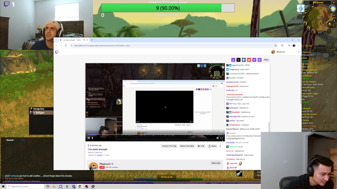Open the Chrome three-dot menu

[x=299, y=46]
